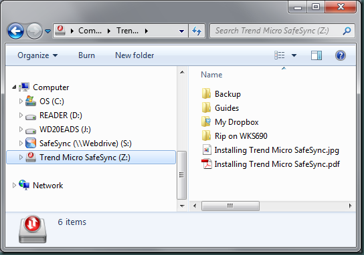Image resolution: width=364 pixels, height=255 pixels.
Task: Select the Com... breadcrumb segment
Action: coord(90,31)
